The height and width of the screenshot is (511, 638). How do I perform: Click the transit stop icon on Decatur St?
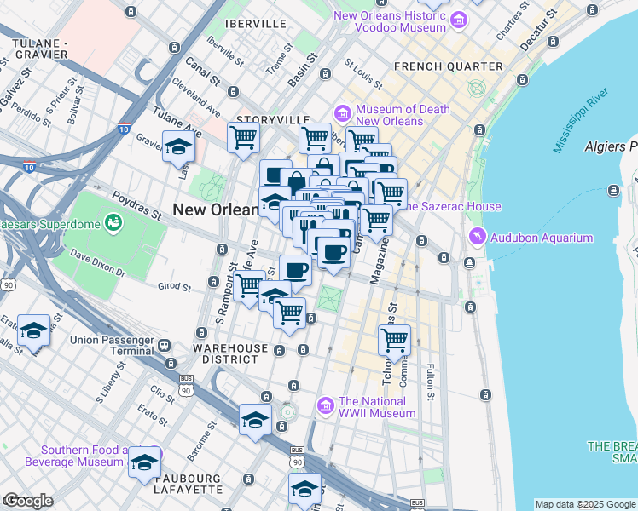click(x=553, y=42)
